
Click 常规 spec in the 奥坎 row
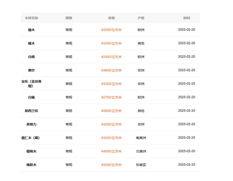pyautogui.click(x=69, y=70)
